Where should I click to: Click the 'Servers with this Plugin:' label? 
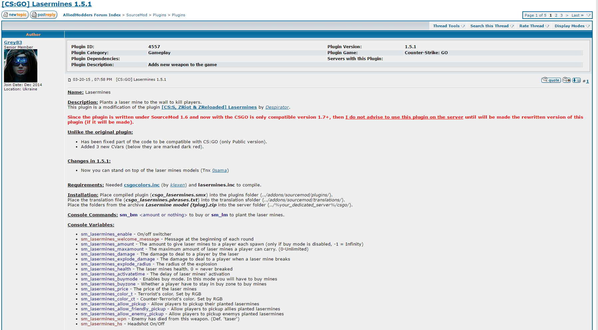click(x=355, y=59)
